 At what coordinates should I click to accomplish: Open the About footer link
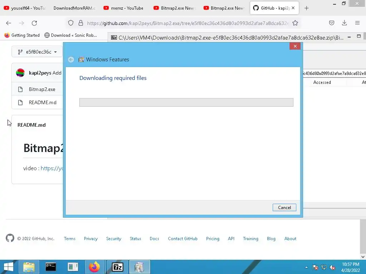290,239
